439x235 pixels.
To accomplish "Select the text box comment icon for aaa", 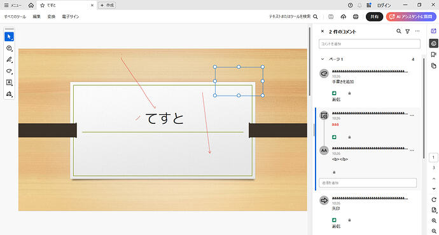I will click(324, 115).
